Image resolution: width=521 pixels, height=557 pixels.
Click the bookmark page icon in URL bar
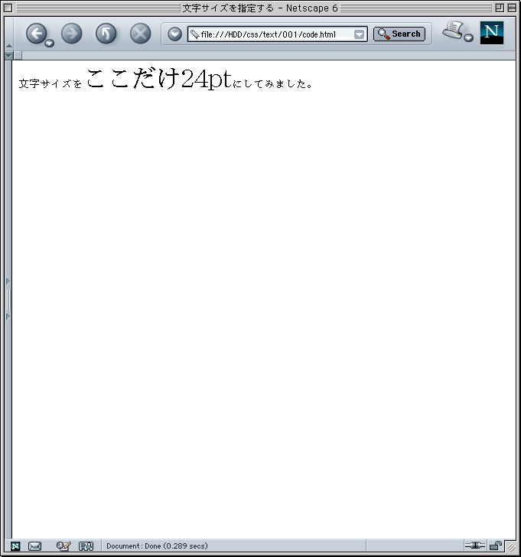tap(194, 34)
